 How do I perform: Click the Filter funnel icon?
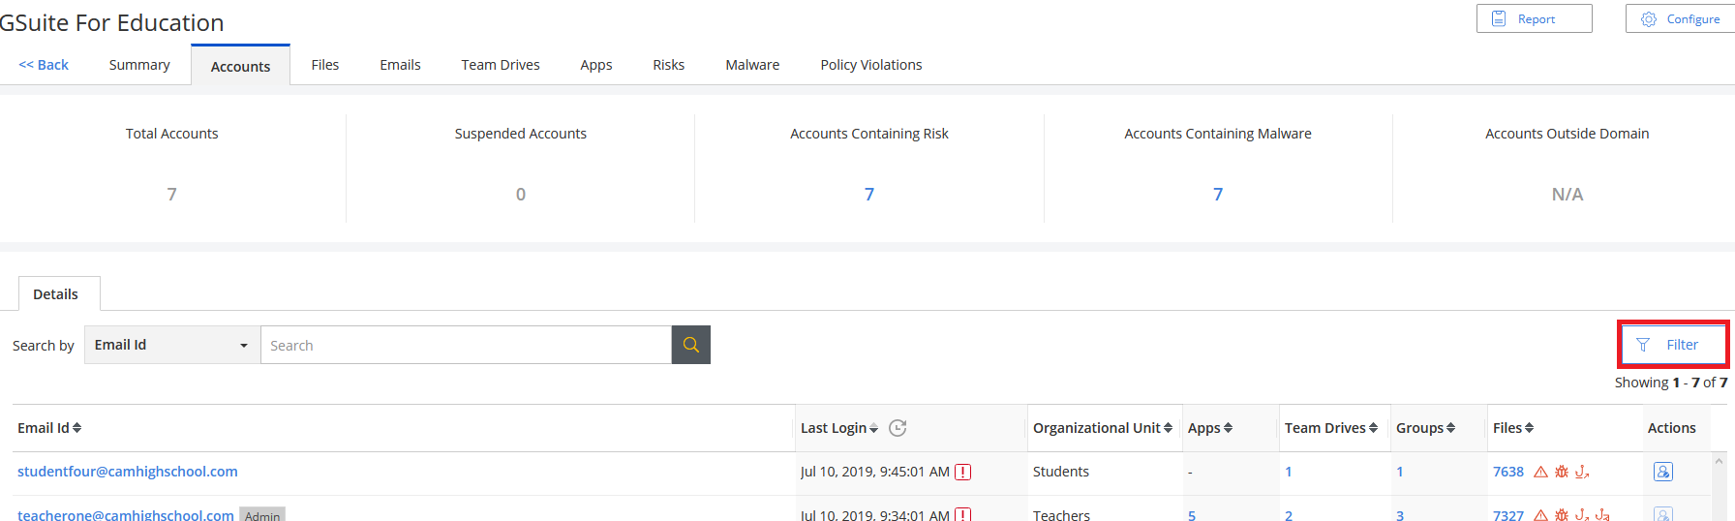1643,345
